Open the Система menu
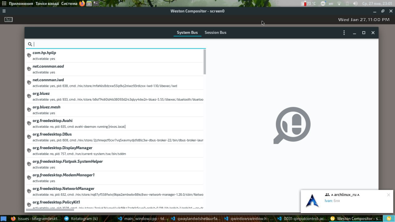 coord(69,4)
